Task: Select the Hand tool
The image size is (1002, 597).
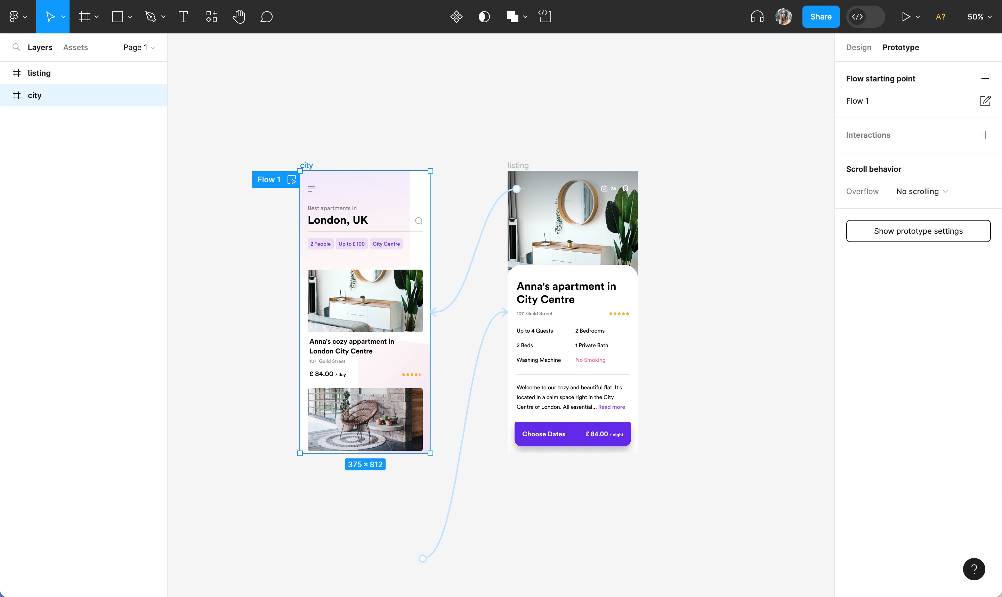Action: click(239, 16)
